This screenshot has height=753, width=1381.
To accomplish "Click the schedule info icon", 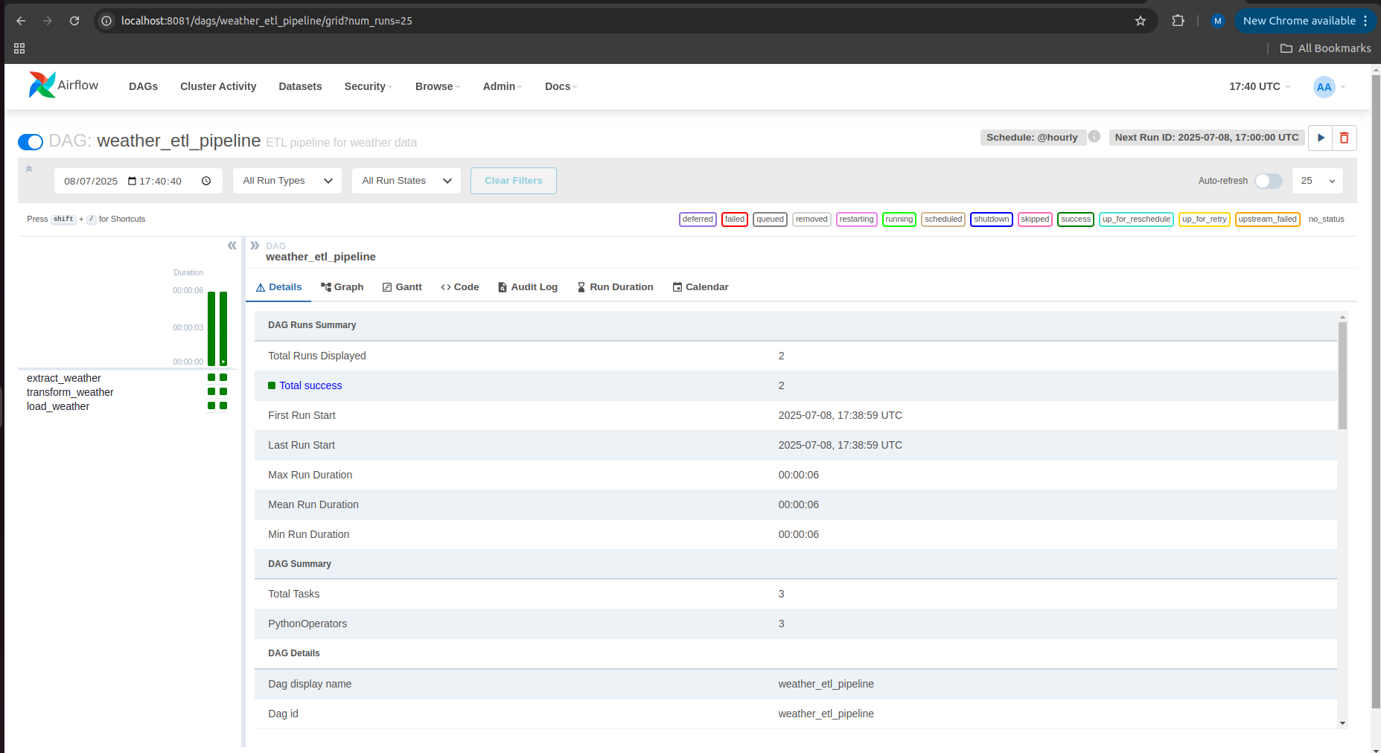I will click(x=1094, y=136).
